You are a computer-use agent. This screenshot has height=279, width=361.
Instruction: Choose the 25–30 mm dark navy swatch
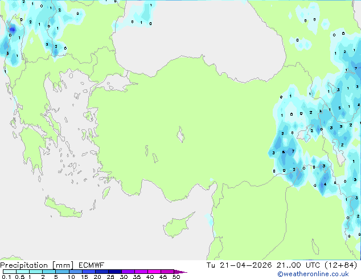(x=115, y=272)
